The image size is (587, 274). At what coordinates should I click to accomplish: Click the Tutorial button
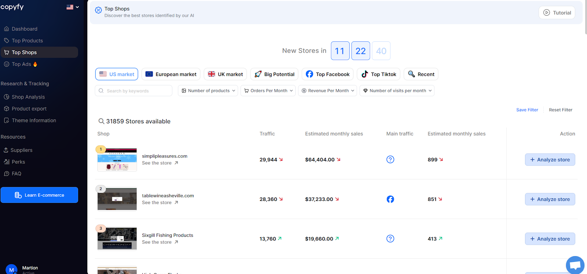(x=557, y=12)
